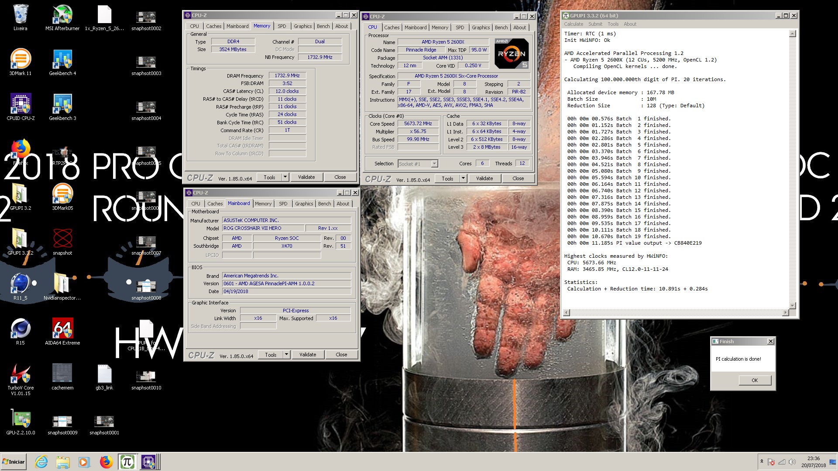This screenshot has width=838, height=471.
Task: Open Tools menu in GPUPI
Action: [x=613, y=24]
